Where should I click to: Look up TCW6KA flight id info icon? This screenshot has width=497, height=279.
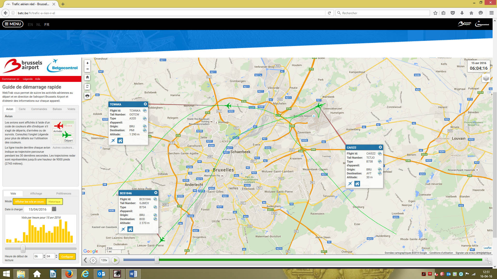(145, 111)
